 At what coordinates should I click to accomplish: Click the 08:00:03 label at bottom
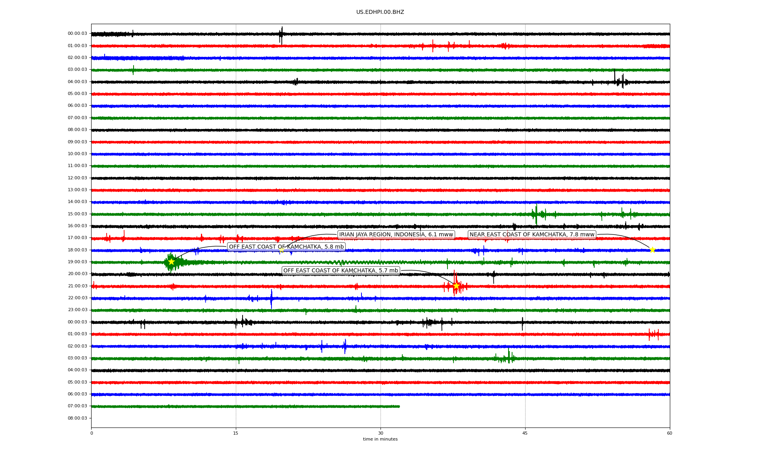77,418
